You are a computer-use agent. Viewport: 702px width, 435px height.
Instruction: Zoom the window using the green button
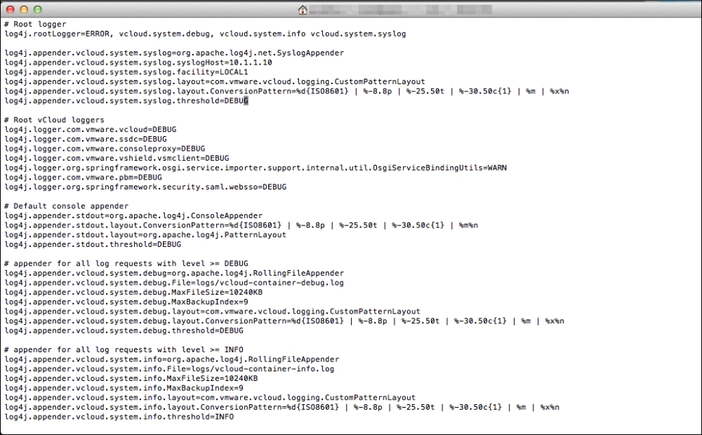pos(38,9)
